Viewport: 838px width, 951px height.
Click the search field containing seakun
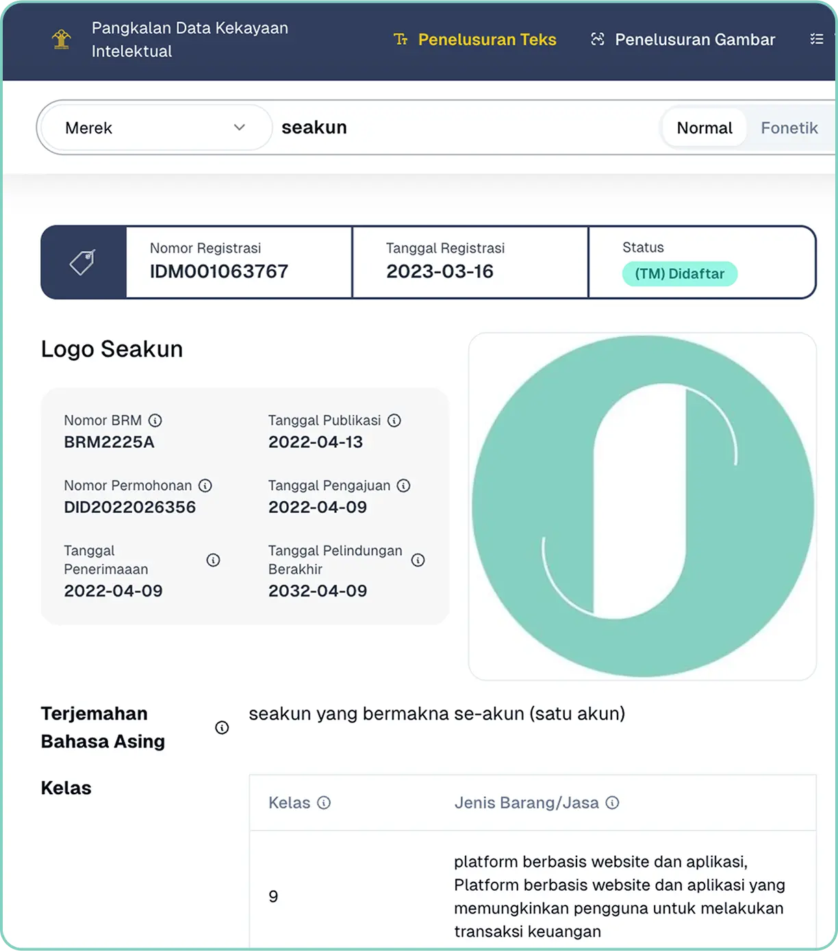pyautogui.click(x=466, y=128)
